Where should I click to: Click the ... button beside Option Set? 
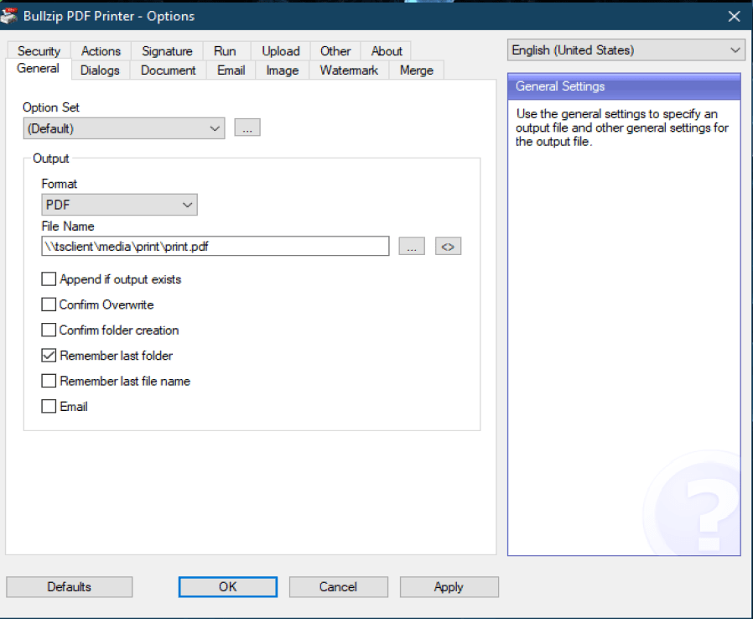(247, 128)
